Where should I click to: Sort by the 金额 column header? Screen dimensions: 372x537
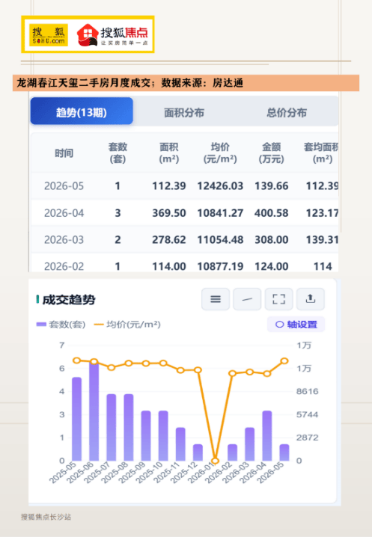[x=271, y=153]
